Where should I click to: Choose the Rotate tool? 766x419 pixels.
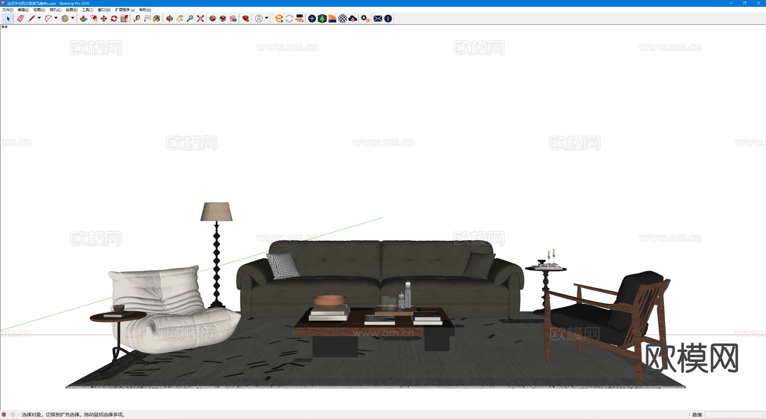pos(114,18)
